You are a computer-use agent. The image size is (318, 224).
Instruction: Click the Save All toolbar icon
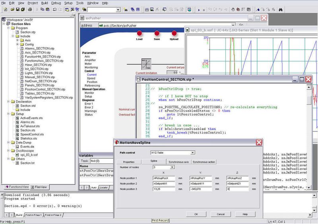click(23, 9)
